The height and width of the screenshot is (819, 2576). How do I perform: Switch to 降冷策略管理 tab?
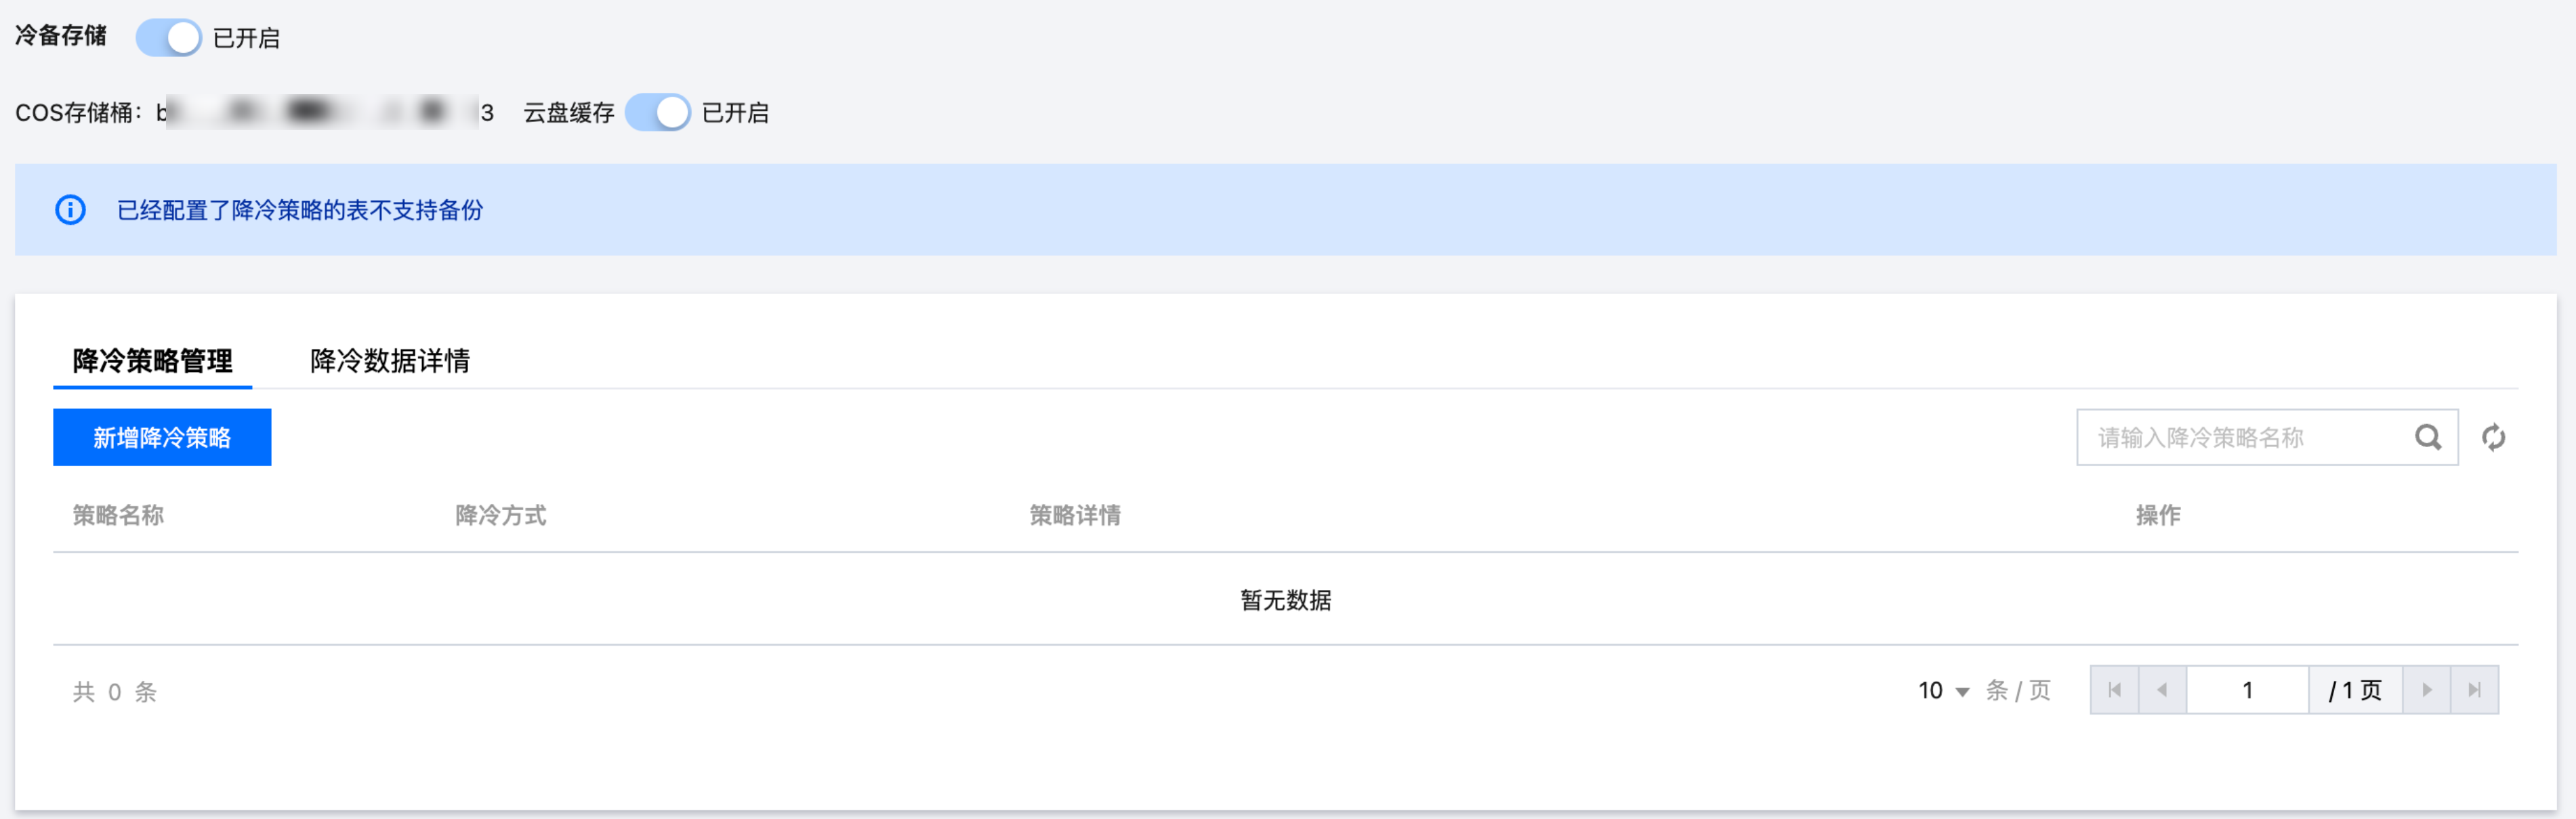152,360
